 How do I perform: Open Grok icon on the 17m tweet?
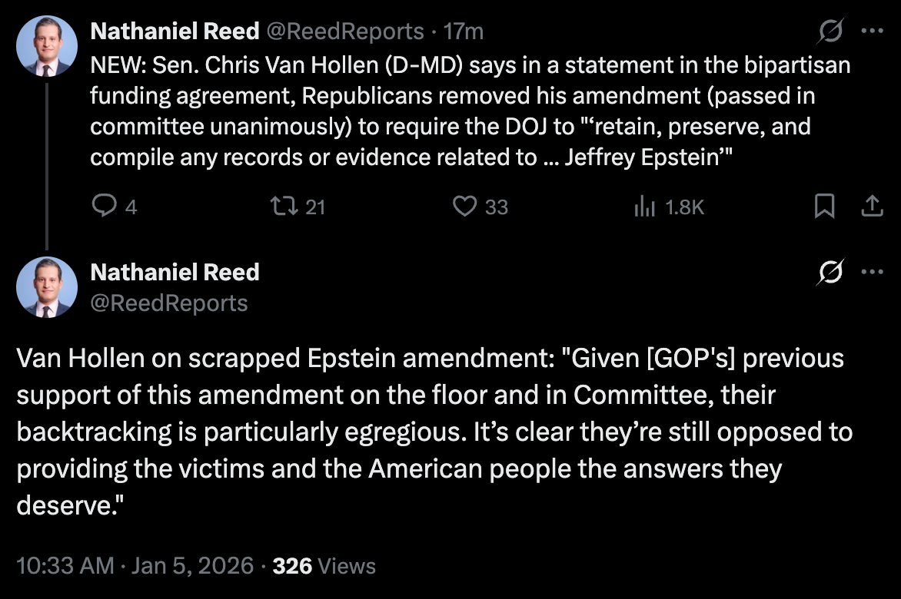coord(831,31)
